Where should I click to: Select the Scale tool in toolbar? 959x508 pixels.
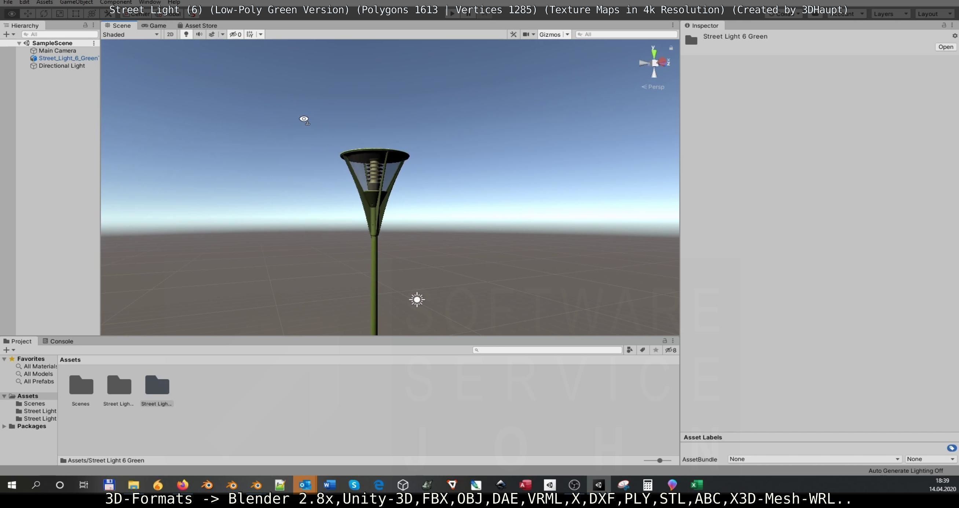59,14
